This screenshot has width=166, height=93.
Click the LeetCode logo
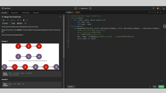(6, 8)
